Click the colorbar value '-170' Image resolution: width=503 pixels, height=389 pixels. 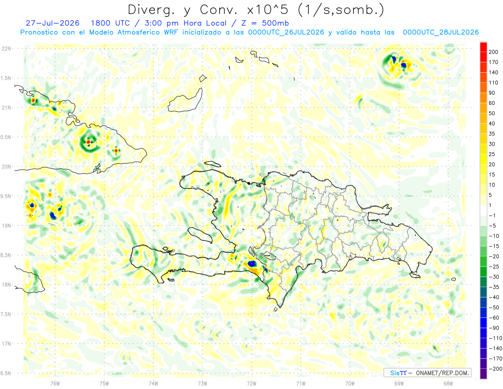(x=495, y=359)
